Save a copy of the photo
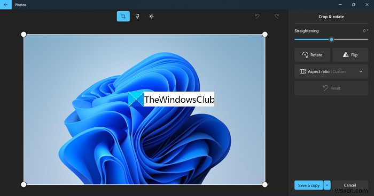The height and width of the screenshot is (196, 374). [x=309, y=185]
